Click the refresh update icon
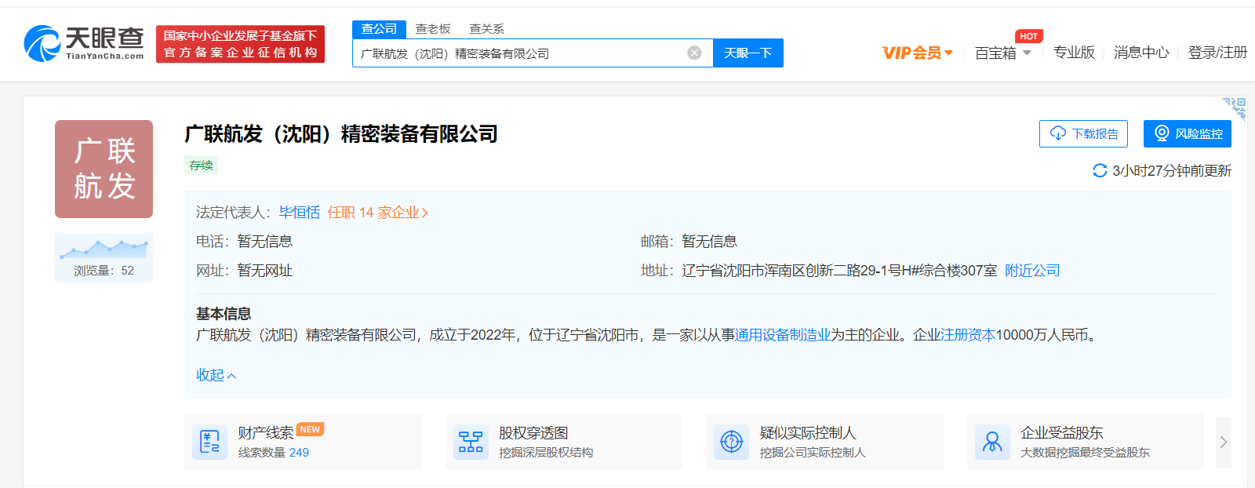Screen dimensions: 1255x488 1100,170
